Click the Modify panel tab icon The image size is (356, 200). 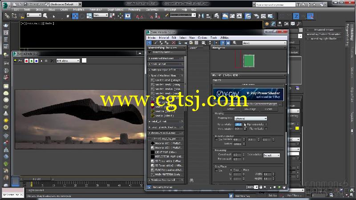click(x=273, y=24)
